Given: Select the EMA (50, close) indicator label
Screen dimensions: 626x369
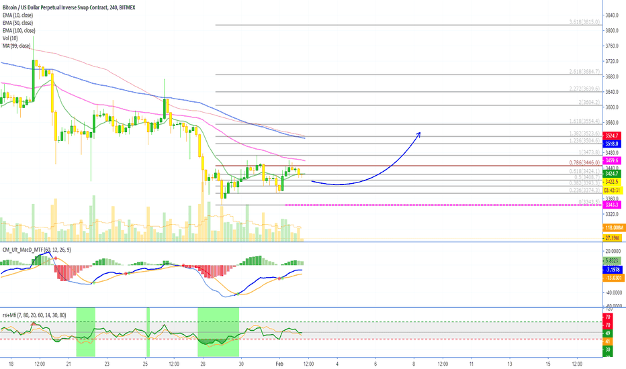Looking at the screenshot, I should click(17, 23).
